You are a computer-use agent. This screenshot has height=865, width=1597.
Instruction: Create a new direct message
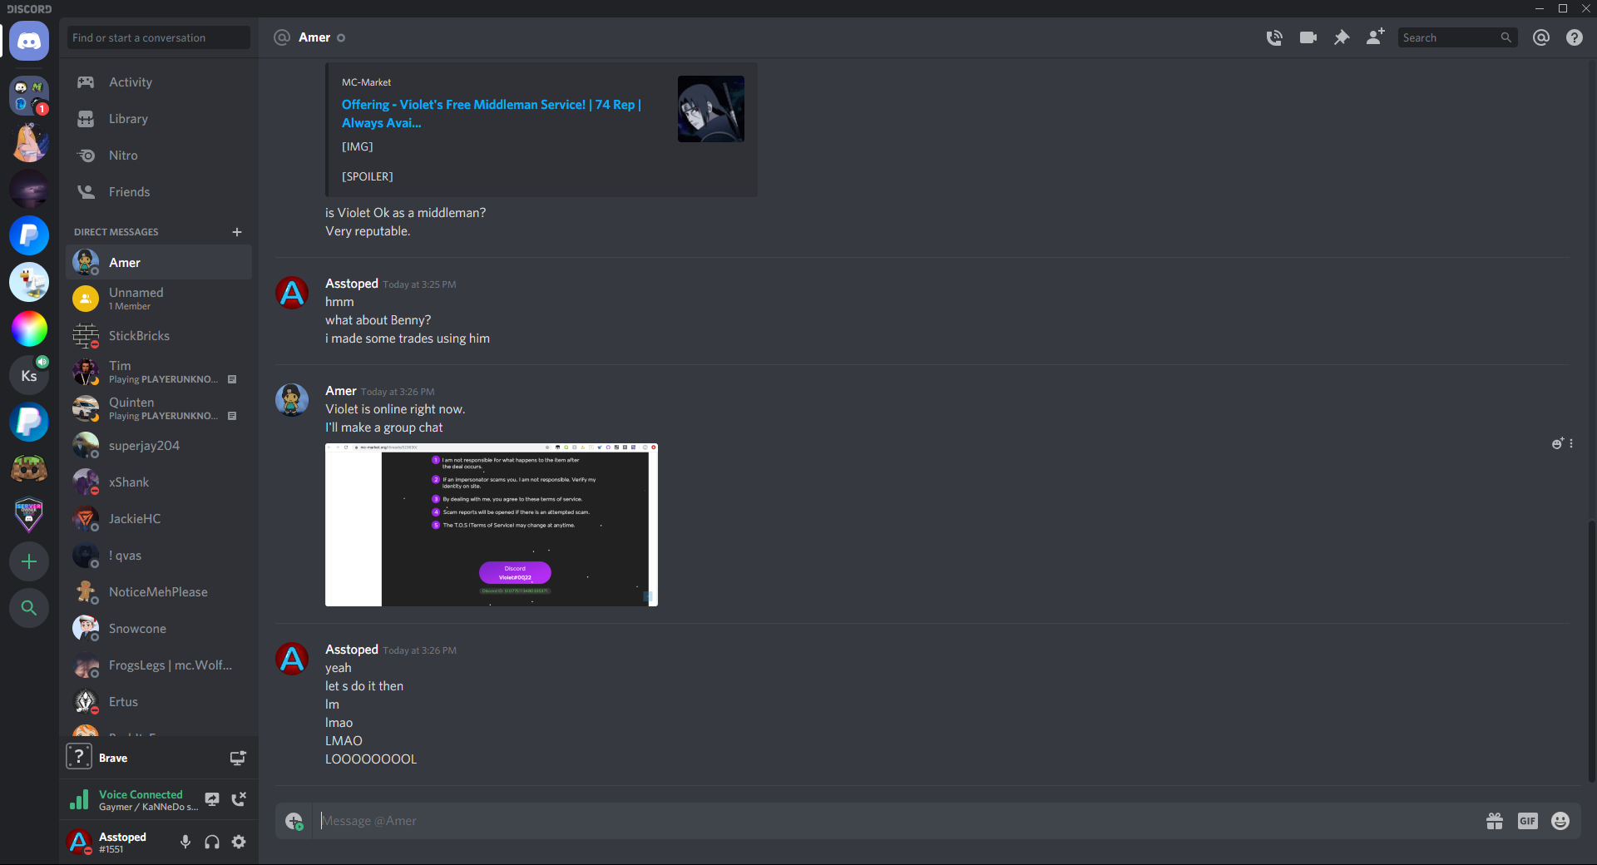(x=237, y=232)
